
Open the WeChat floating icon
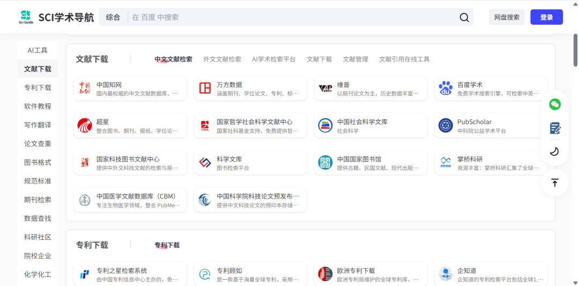coord(555,104)
